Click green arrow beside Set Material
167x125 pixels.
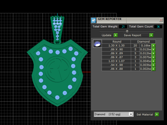[x=157, y=115]
